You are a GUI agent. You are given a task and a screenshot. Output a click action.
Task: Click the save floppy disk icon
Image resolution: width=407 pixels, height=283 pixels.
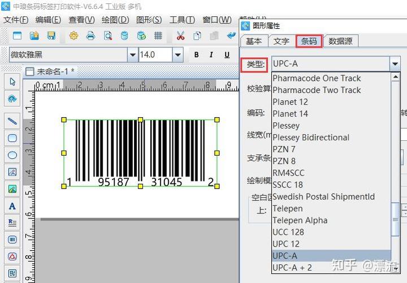[51, 35]
